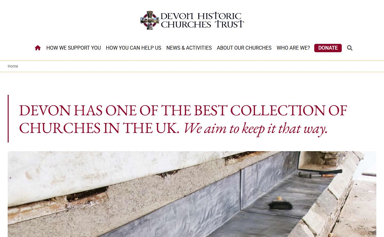The width and height of the screenshot is (384, 237).
Task: Click the Devon Historic Churches Trust wordmark
Action: tap(202, 20)
